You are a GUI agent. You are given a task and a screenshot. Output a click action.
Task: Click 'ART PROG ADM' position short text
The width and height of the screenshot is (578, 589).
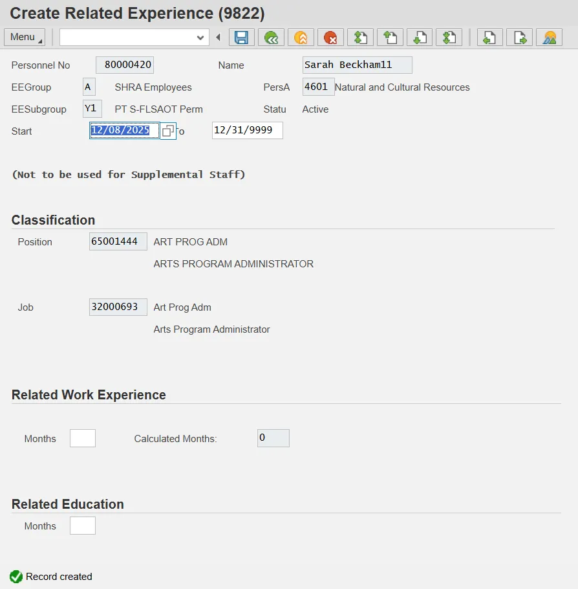click(x=190, y=242)
